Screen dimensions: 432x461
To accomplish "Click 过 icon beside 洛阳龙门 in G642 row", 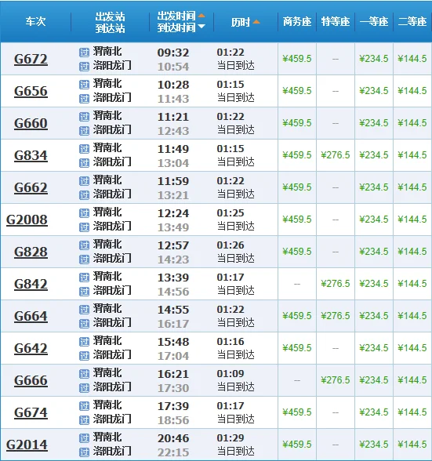I will (x=84, y=356).
